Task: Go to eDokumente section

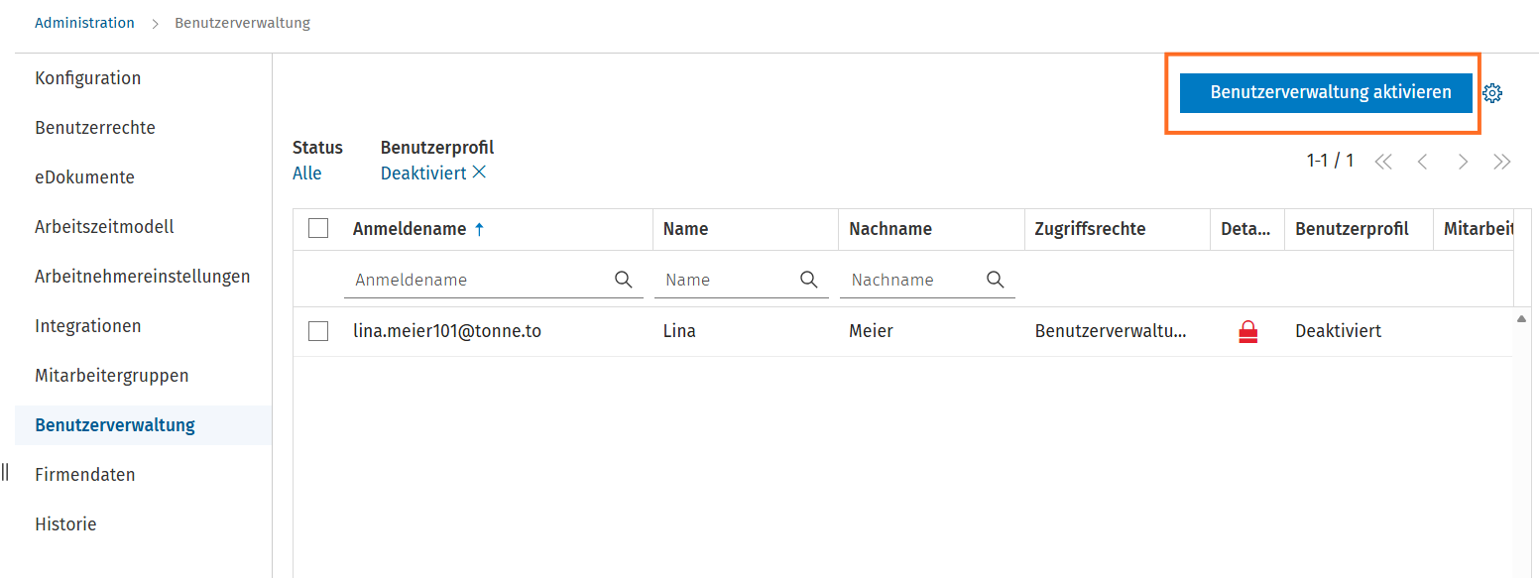Action: tap(84, 177)
